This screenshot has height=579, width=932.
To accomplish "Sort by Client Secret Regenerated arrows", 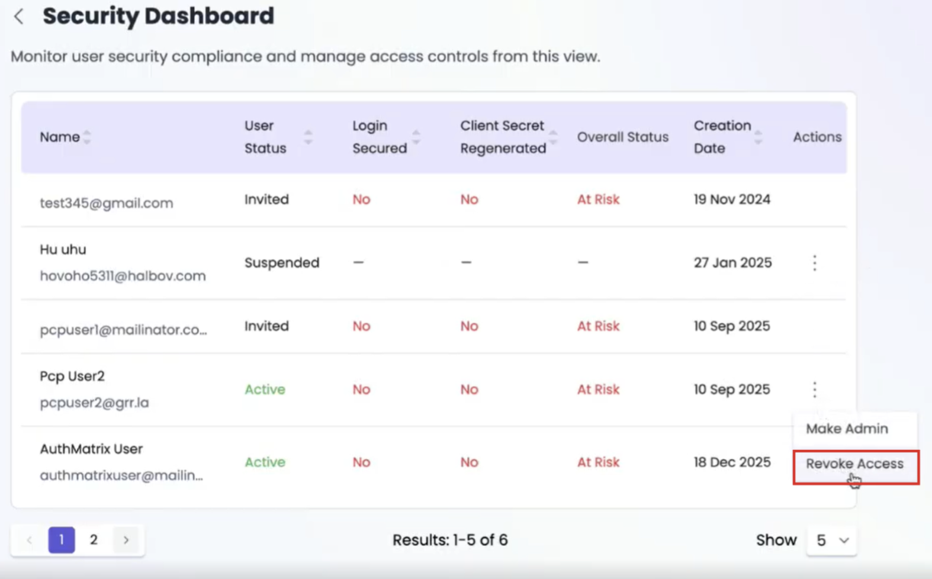I will click(x=553, y=137).
